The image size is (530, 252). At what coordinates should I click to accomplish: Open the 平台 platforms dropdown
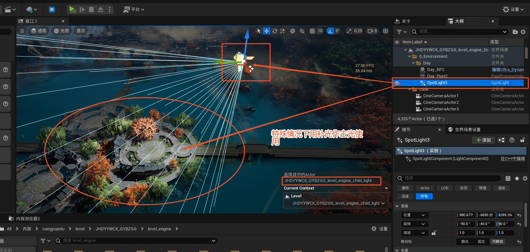134,10
